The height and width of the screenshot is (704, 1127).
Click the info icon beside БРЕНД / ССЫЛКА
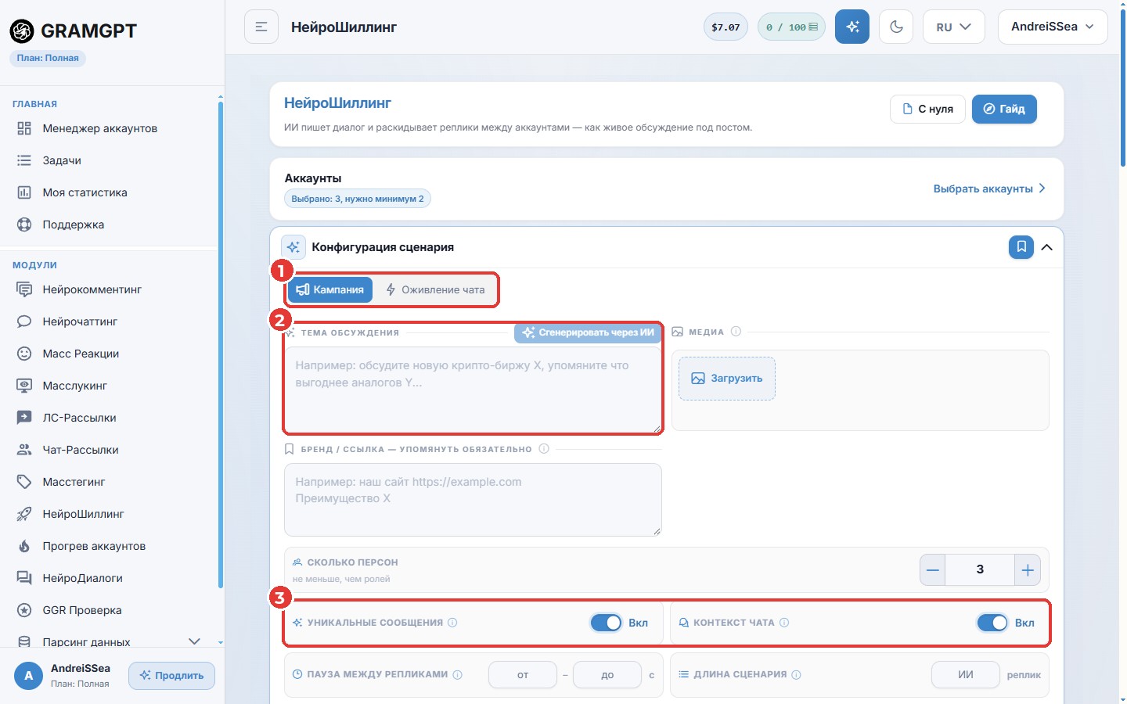tap(544, 449)
